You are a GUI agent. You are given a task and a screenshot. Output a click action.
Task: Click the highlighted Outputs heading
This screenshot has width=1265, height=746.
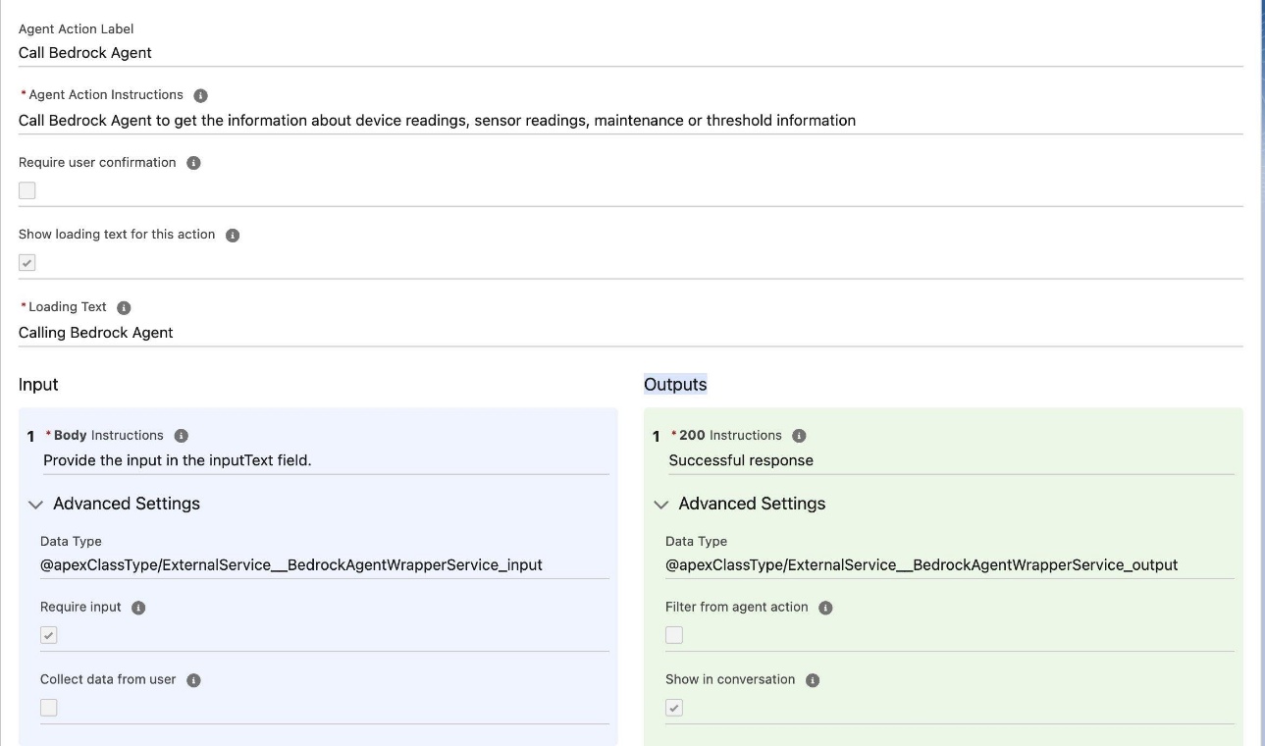[675, 385]
